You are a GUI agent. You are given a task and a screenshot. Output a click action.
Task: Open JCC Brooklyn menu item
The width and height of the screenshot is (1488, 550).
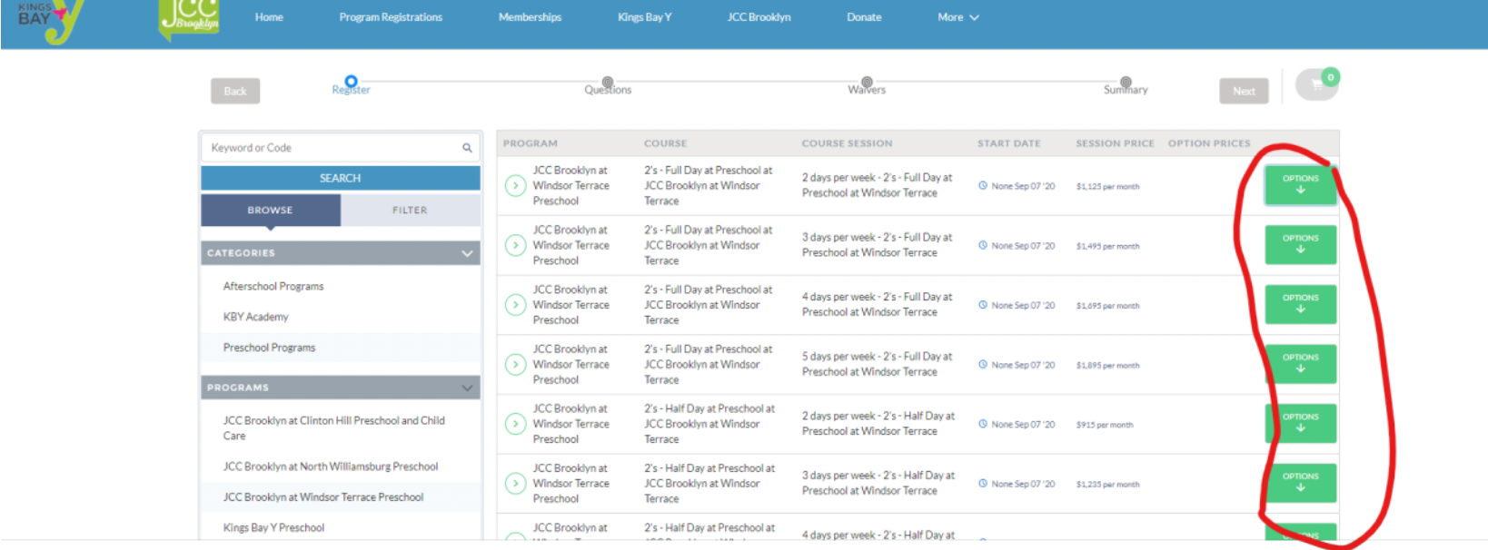759,17
